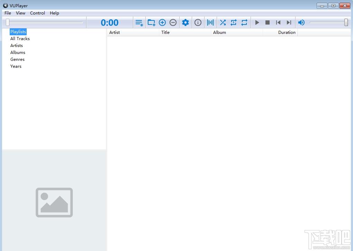
Task: Stop playback
Action: 268,22
